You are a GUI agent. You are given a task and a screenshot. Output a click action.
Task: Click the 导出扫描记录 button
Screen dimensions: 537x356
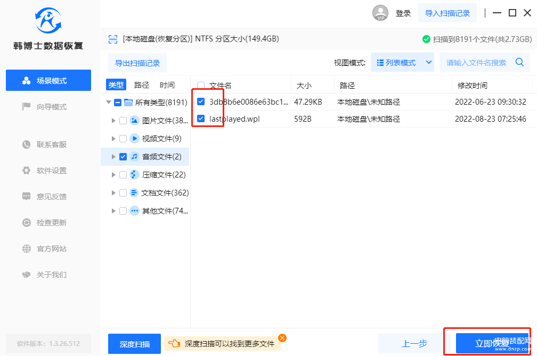137,63
